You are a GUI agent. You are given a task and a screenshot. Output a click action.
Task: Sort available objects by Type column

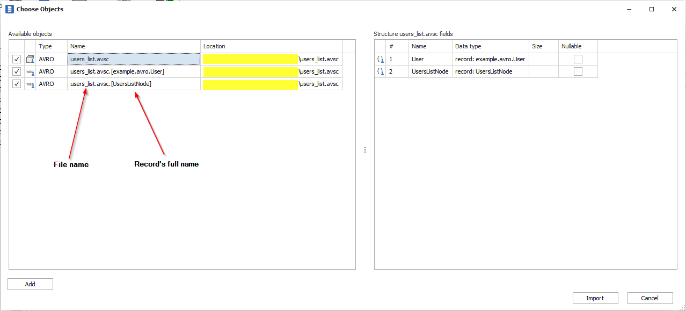52,46
